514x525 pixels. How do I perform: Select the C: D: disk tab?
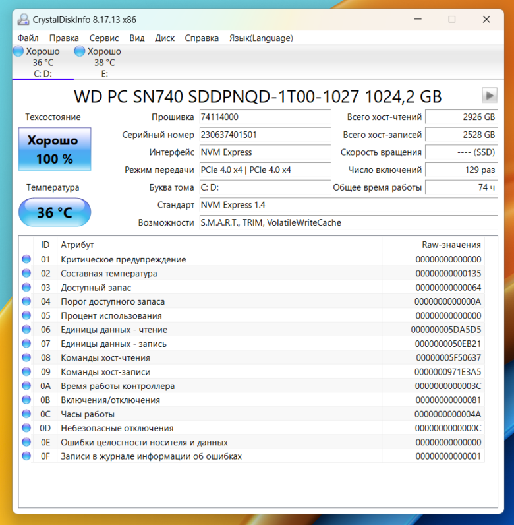(x=43, y=62)
